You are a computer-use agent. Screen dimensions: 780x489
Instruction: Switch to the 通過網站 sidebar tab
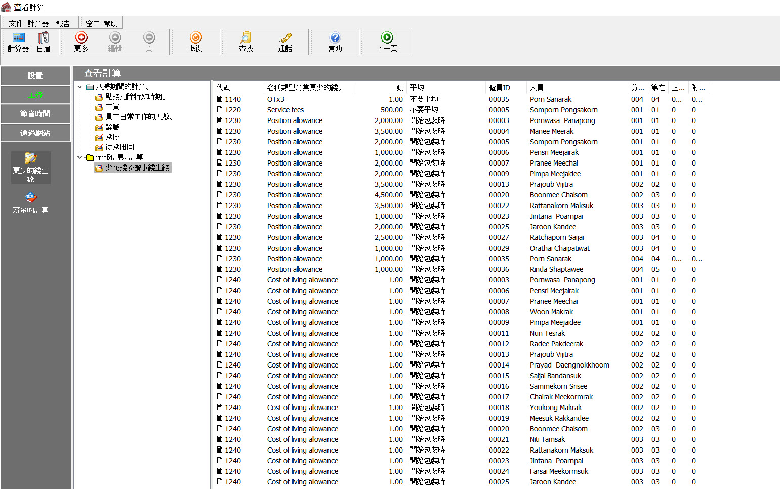35,133
